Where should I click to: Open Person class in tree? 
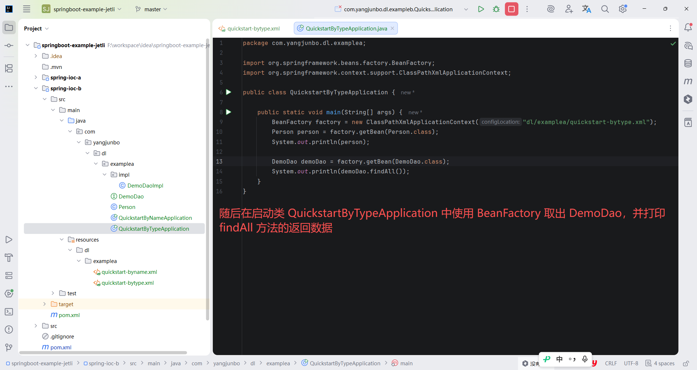pos(123,207)
